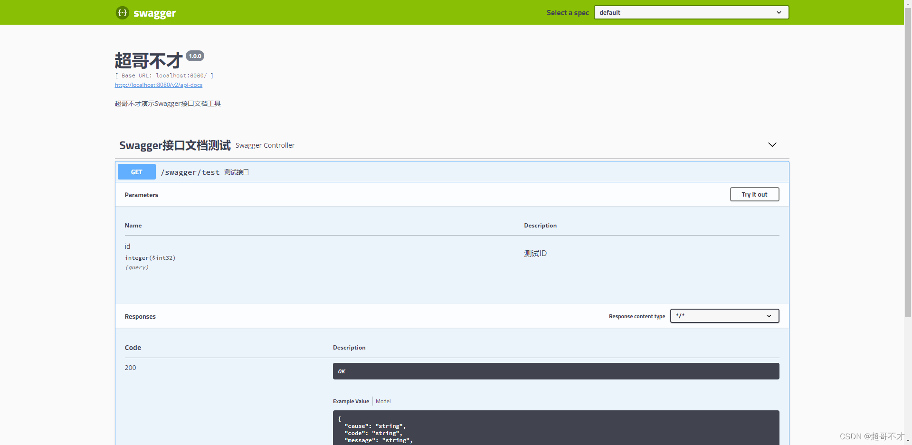
Task: Click the 超哥不才 API title
Action: tap(149, 61)
